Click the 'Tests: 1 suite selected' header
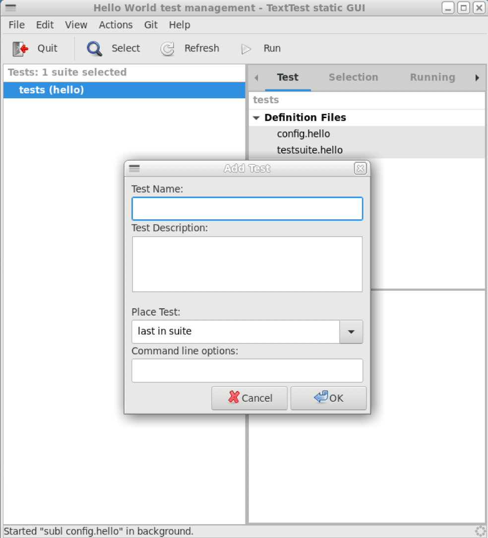 coord(67,72)
